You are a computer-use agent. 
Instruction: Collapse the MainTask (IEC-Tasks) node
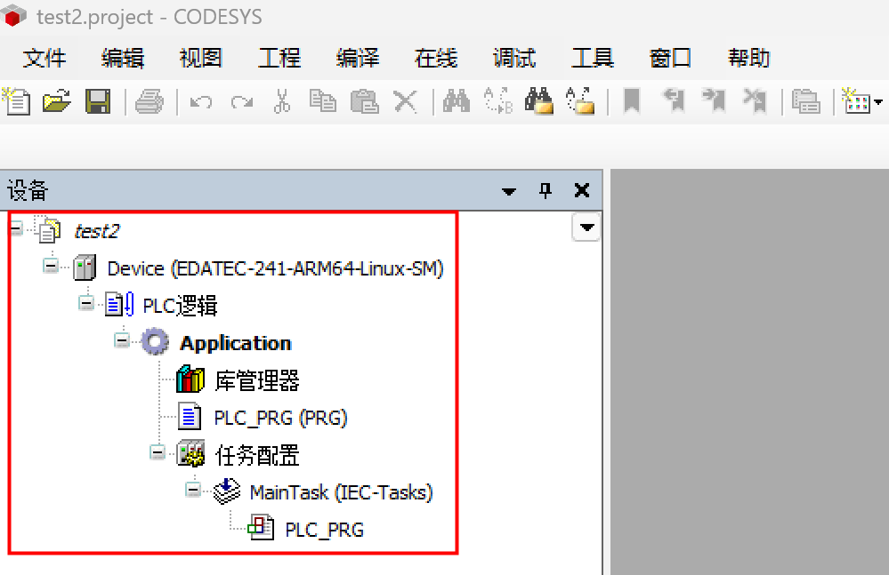point(193,490)
